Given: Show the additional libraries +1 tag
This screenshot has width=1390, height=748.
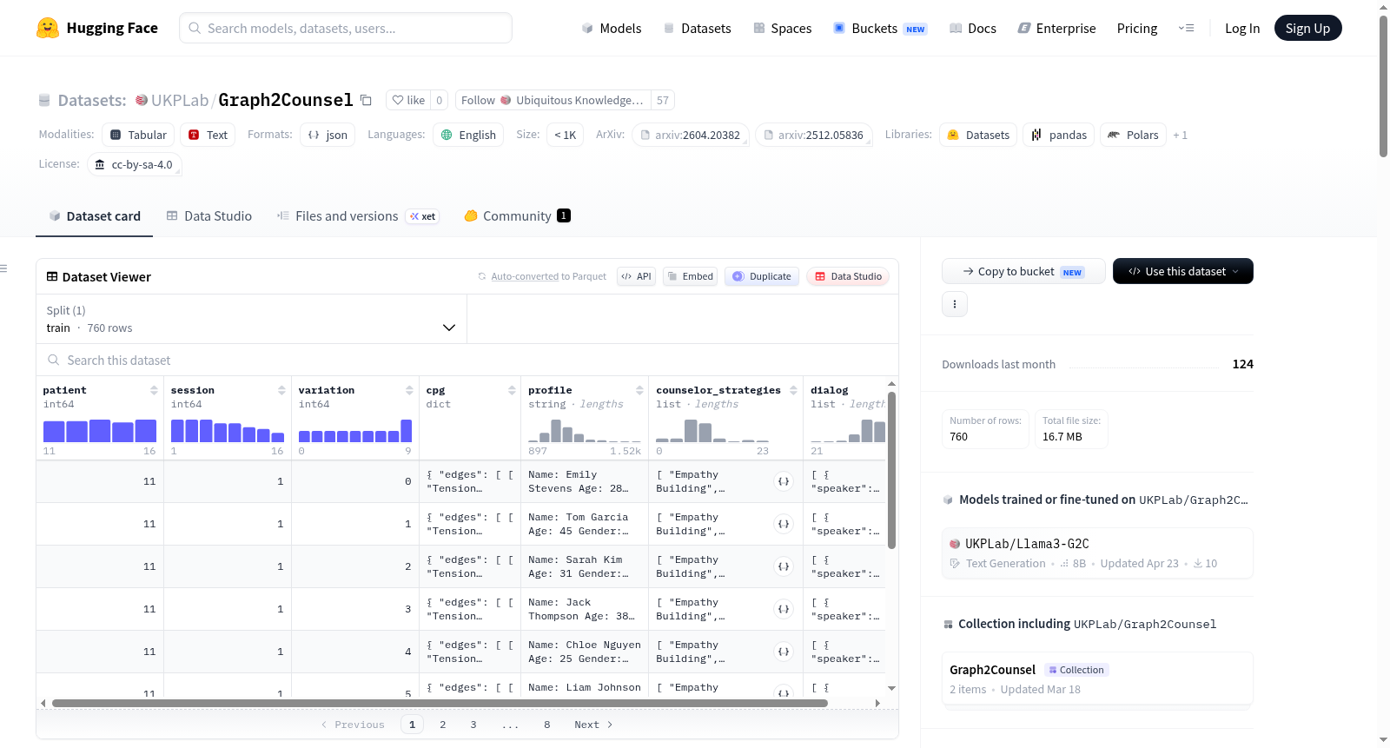Looking at the screenshot, I should coord(1180,135).
